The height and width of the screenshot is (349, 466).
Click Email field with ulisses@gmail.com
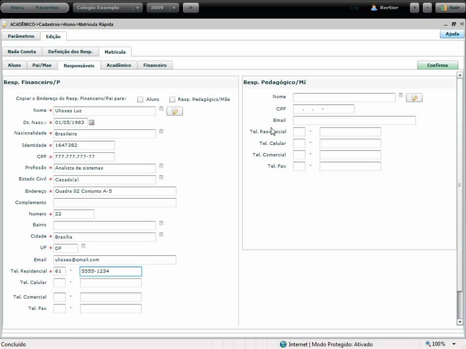(115, 260)
